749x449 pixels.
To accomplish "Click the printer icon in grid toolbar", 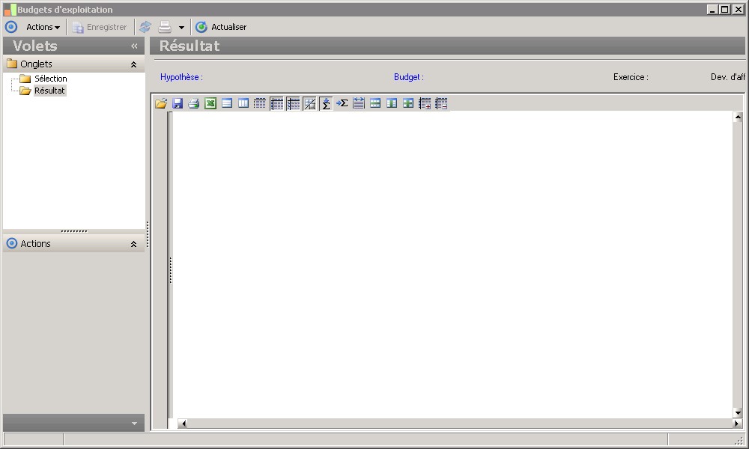I will click(194, 103).
